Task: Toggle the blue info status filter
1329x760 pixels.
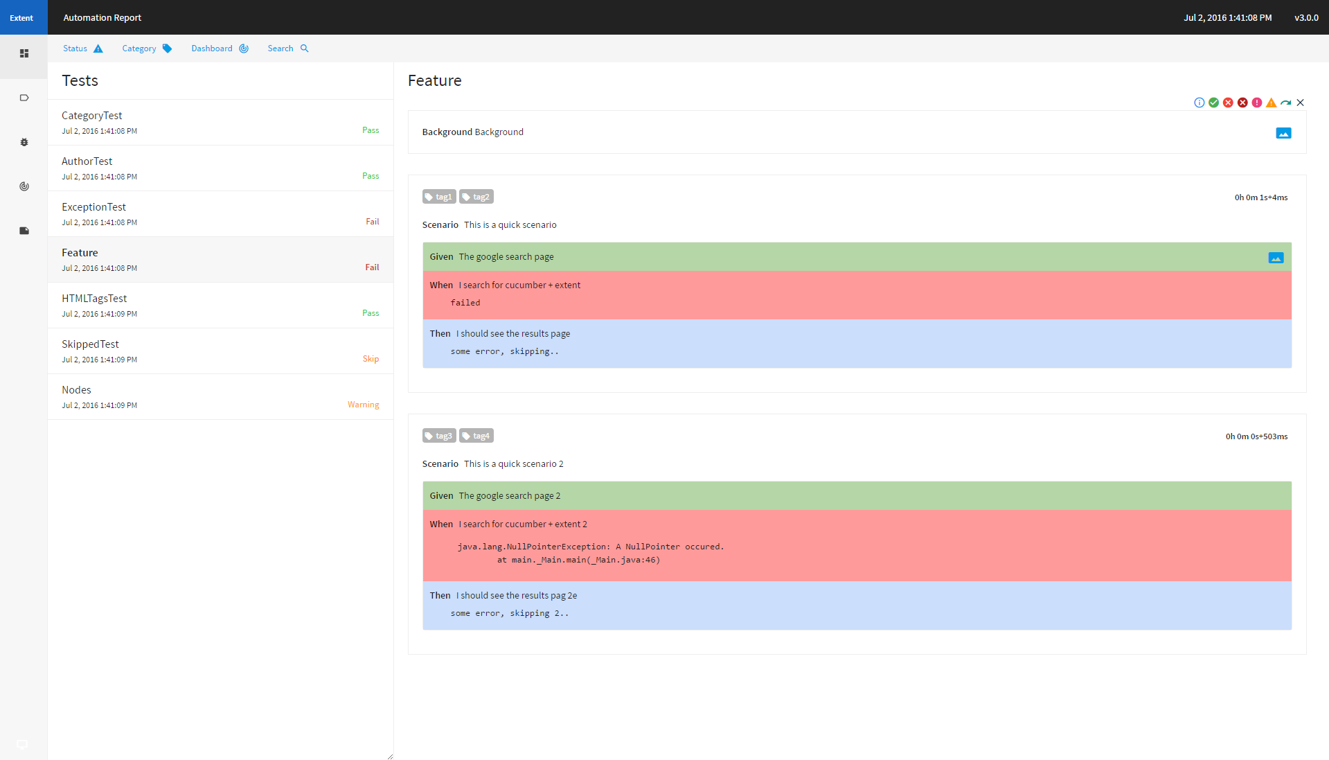Action: (x=1199, y=103)
